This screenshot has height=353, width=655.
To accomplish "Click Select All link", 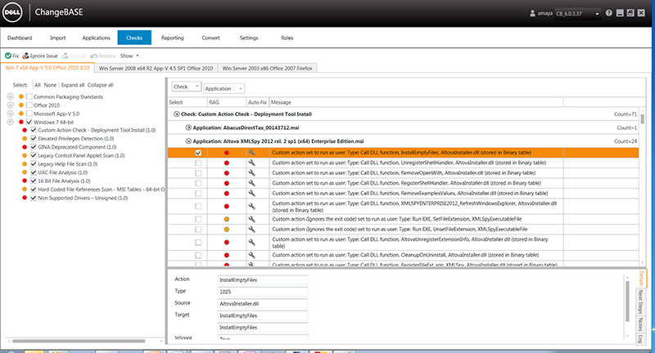I will 38,85.
